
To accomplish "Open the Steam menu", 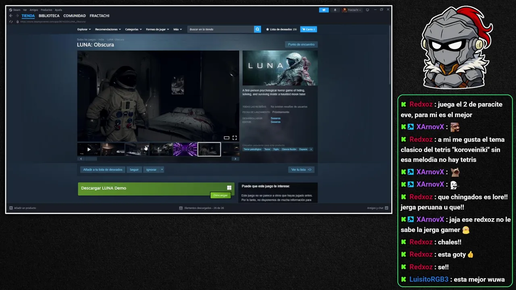I will coord(15,10).
